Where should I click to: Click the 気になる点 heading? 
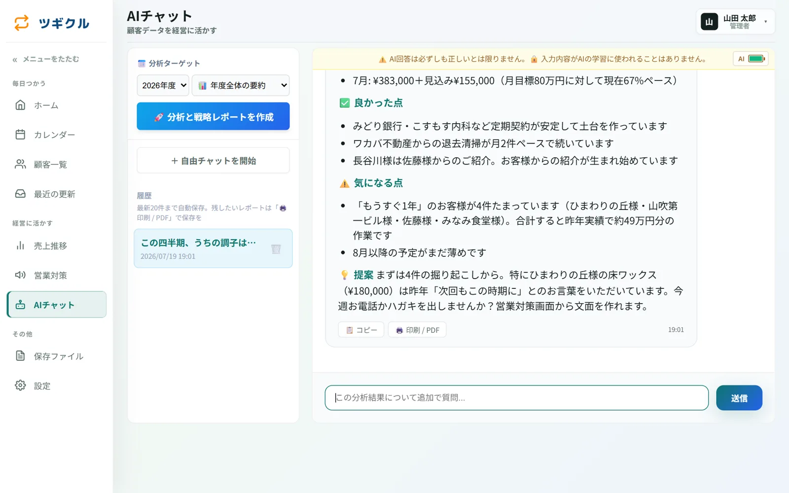click(x=378, y=183)
